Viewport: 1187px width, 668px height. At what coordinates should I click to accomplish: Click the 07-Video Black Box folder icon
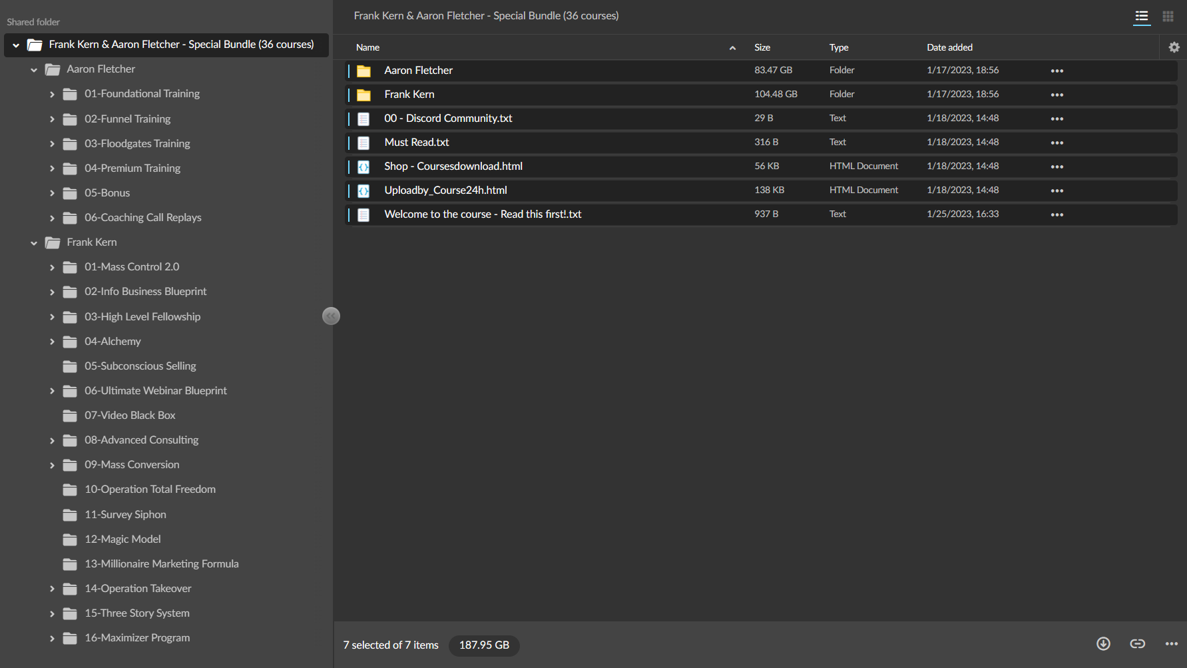point(70,416)
